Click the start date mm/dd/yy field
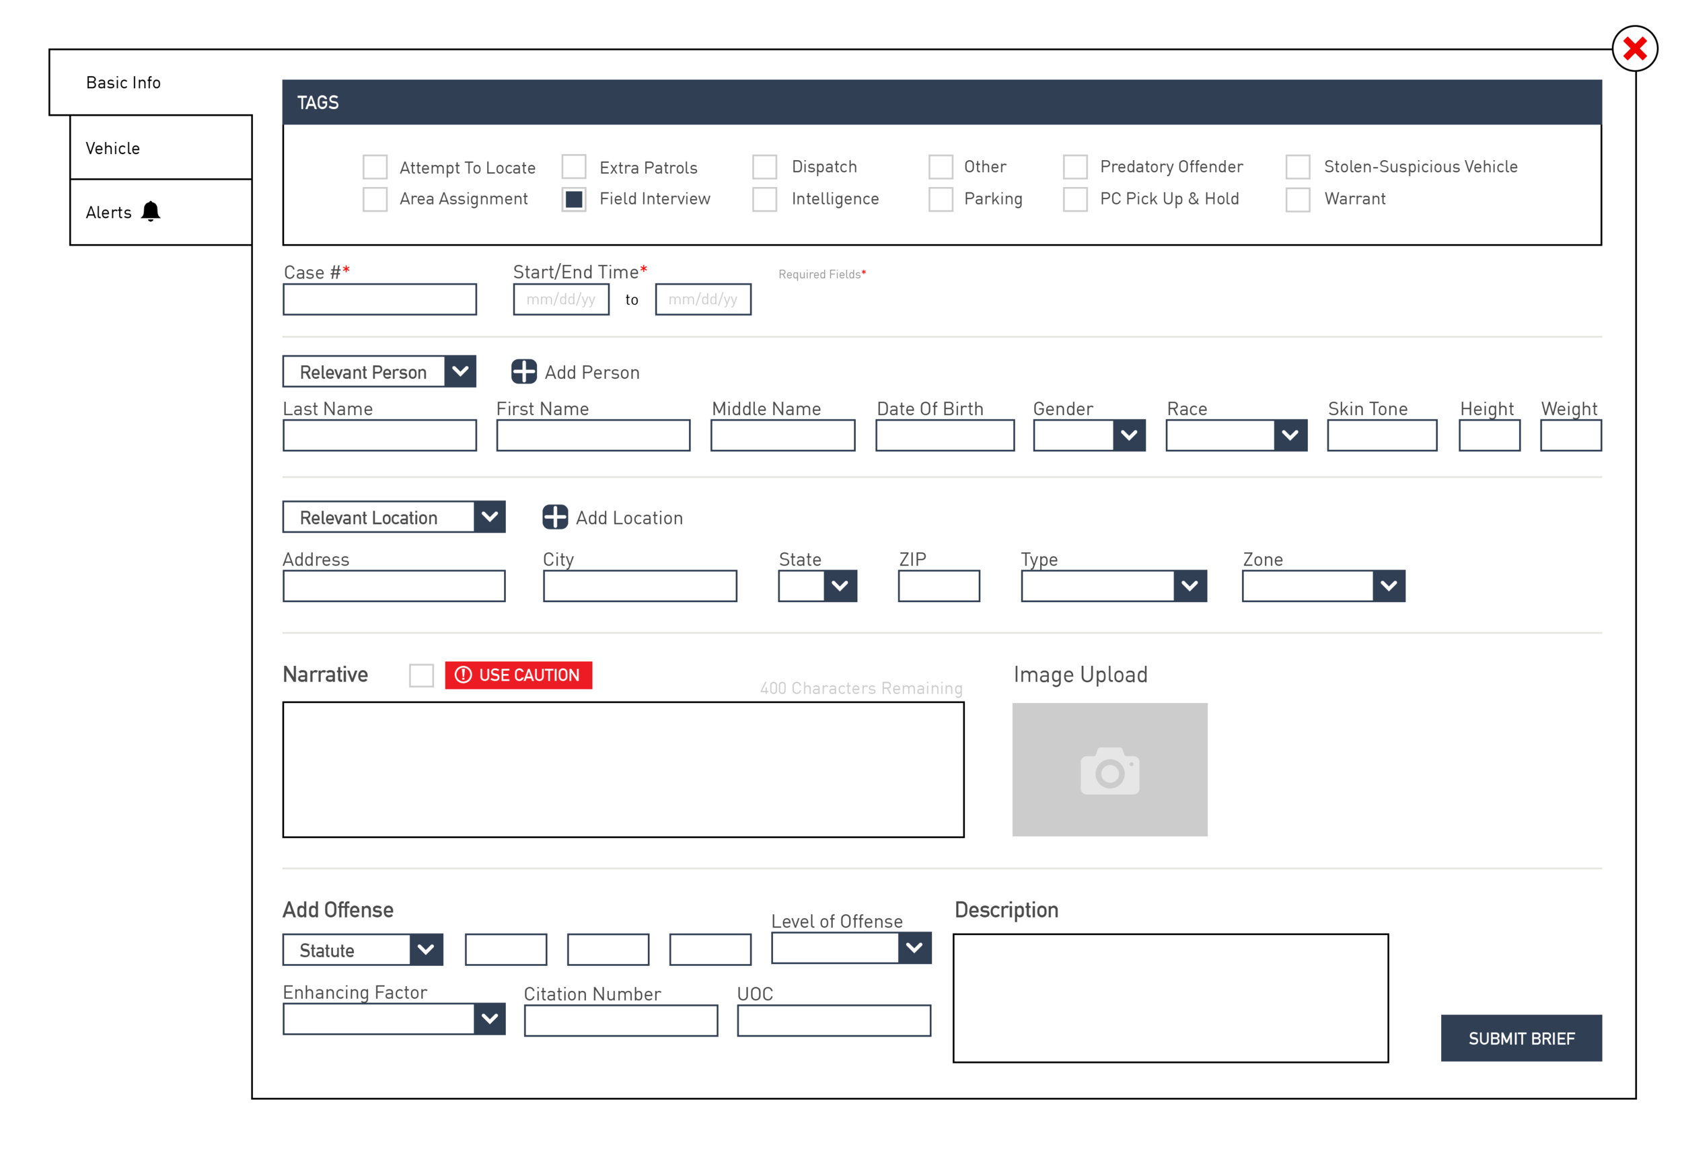1682x1155 pixels. (x=561, y=299)
